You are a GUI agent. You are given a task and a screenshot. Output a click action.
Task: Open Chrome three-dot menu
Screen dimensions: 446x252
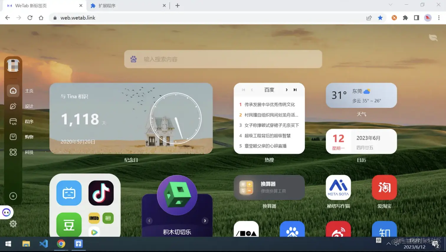coord(439,18)
